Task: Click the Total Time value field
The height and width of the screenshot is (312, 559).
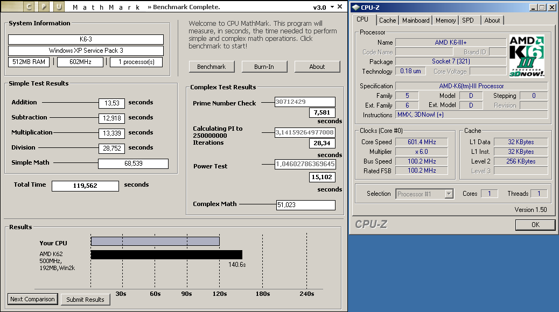Action: click(85, 186)
